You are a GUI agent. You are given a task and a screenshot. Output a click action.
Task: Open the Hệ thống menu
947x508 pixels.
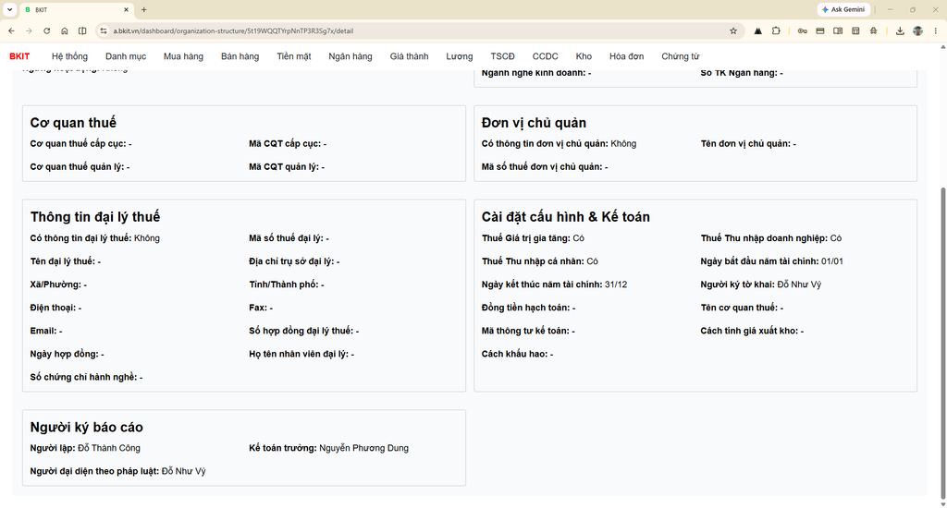pos(69,56)
